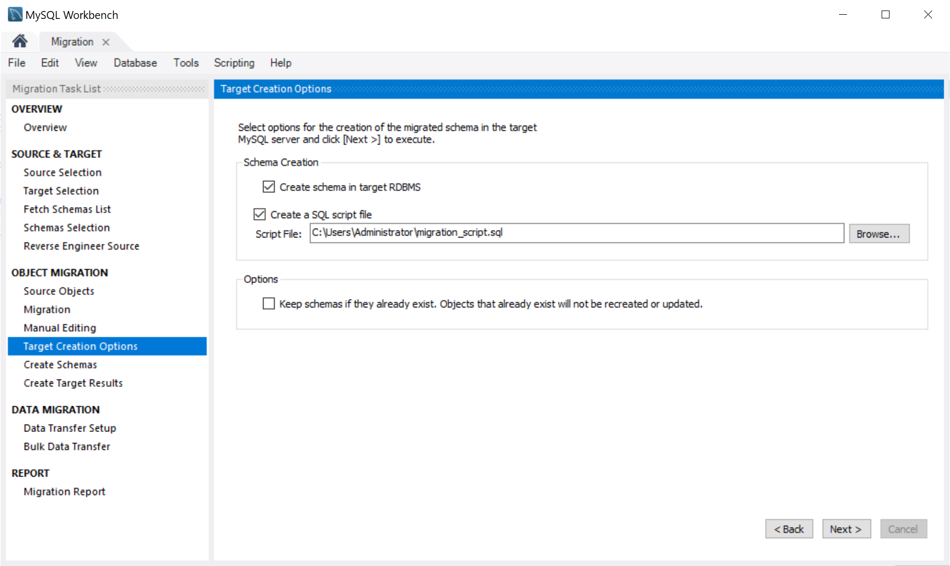Enable Keep schemas if they already exist
This screenshot has width=950, height=566.
(x=269, y=304)
